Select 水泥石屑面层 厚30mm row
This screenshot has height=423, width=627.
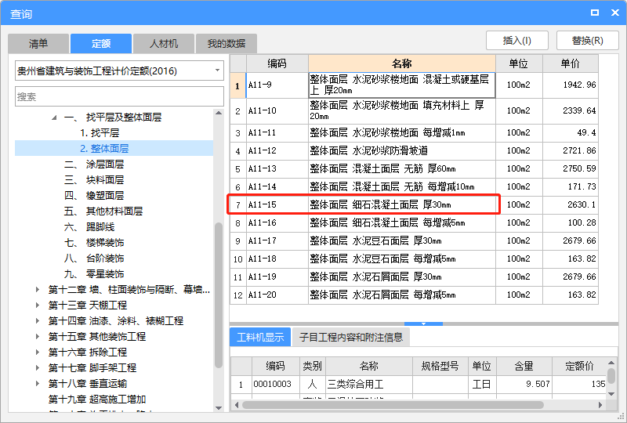pos(415,277)
